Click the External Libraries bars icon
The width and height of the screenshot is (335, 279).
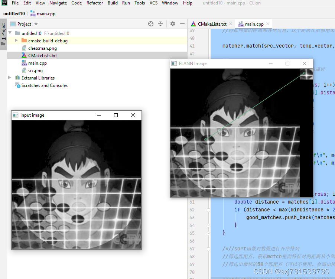[x=17, y=78]
